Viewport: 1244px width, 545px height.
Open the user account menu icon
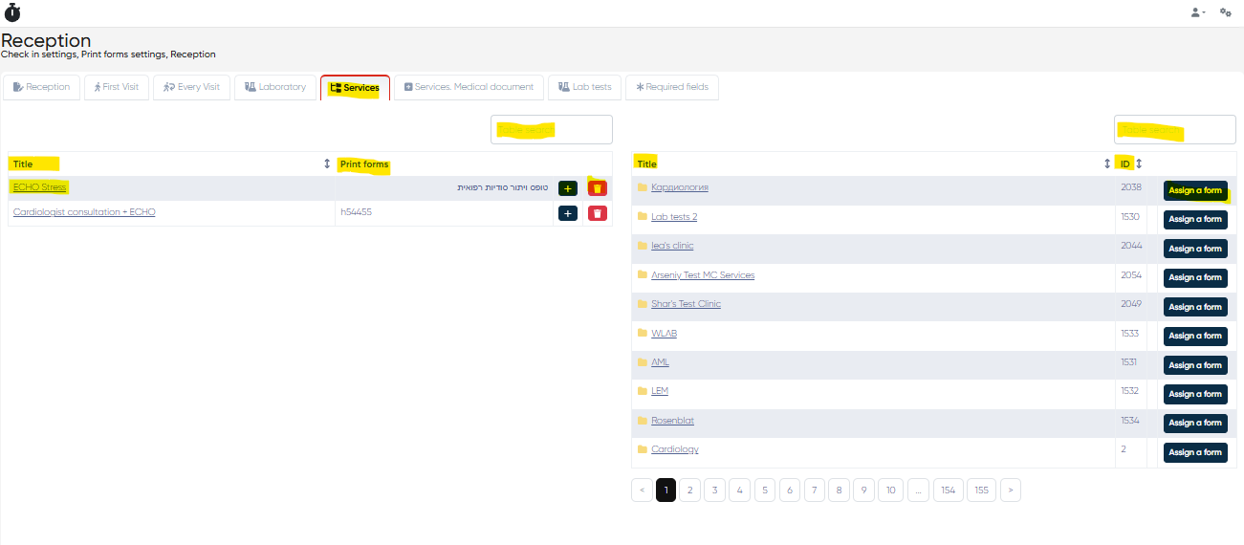click(x=1196, y=12)
